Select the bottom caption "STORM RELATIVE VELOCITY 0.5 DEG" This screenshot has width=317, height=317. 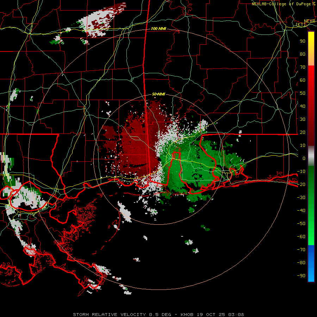(122, 315)
